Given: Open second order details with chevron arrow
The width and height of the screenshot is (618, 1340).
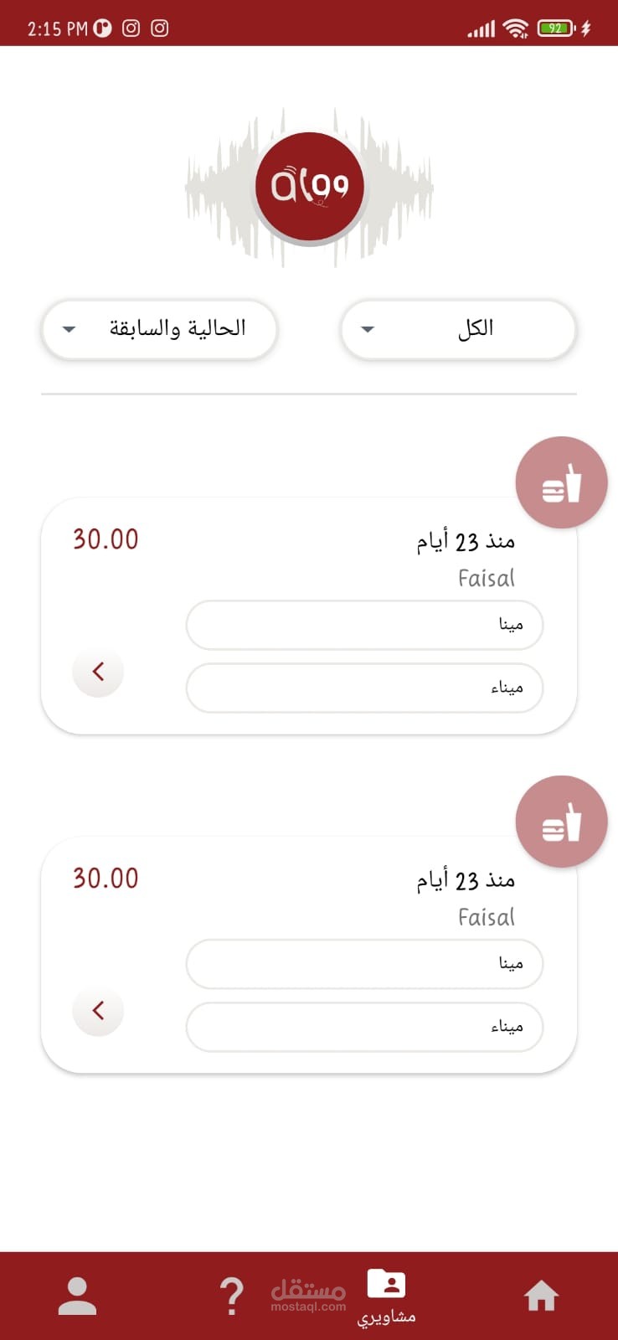Looking at the screenshot, I should (x=98, y=1010).
